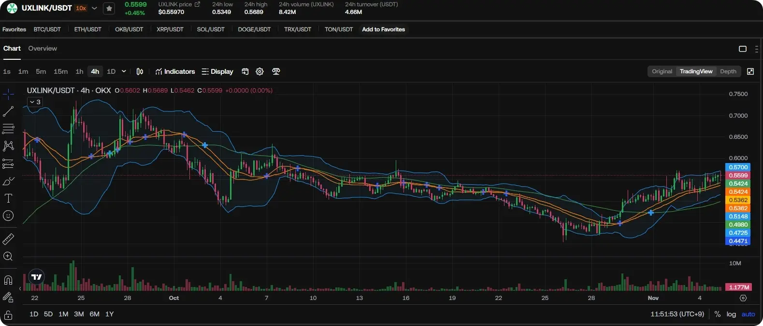Click the 0.5700 price label

pyautogui.click(x=738, y=167)
